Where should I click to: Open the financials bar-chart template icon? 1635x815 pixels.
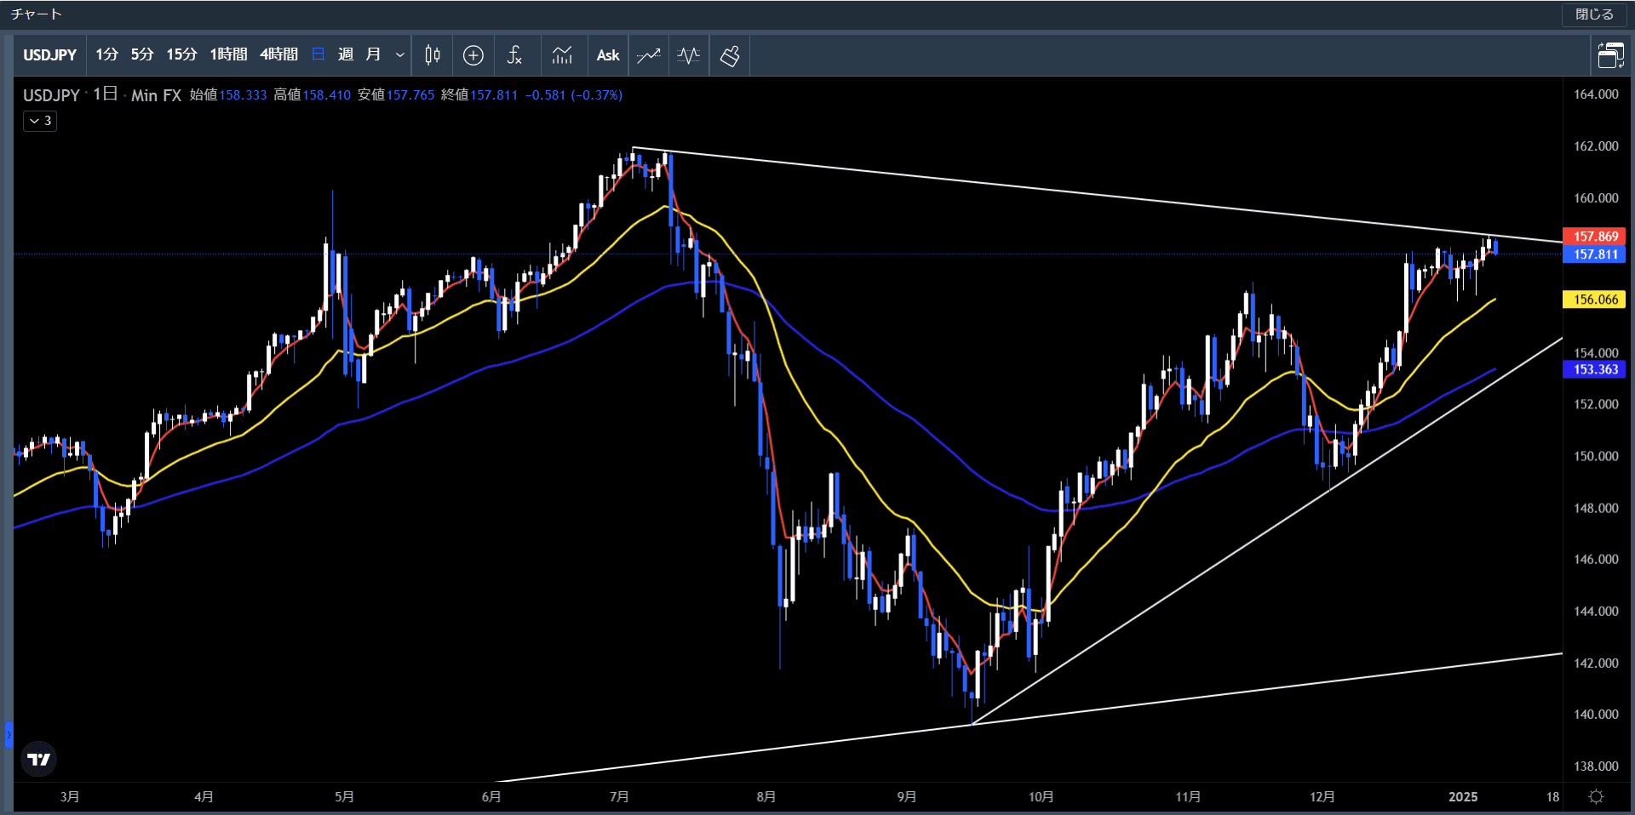tap(562, 55)
